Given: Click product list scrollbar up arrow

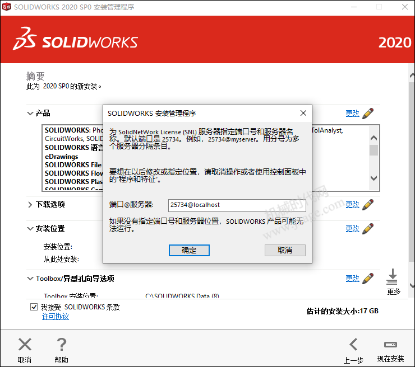Looking at the screenshot, I should point(374,138).
